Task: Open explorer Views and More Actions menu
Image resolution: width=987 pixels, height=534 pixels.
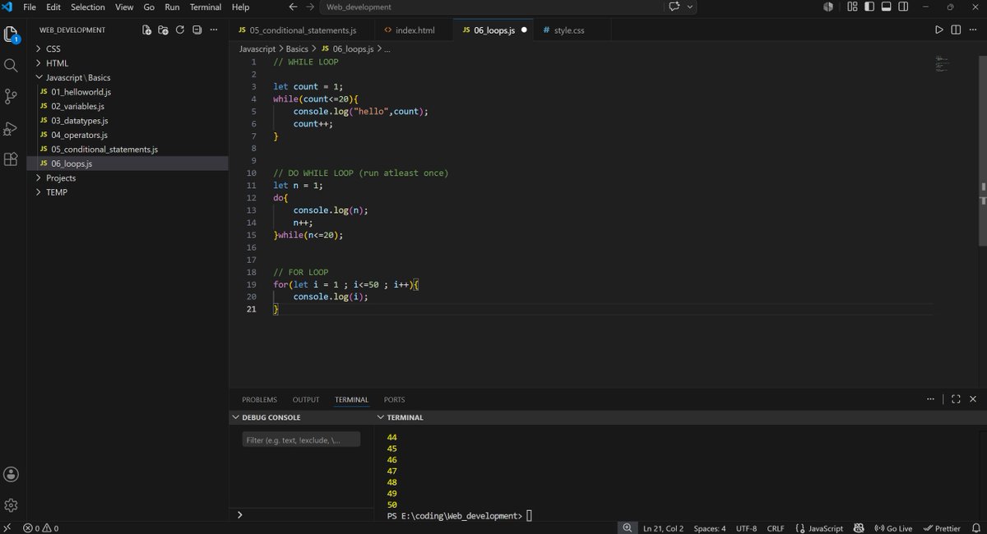Action: pos(214,30)
